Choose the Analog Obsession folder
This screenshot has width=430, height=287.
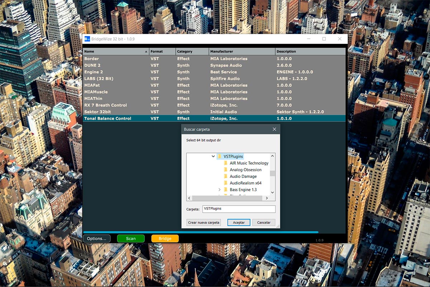coord(246,170)
